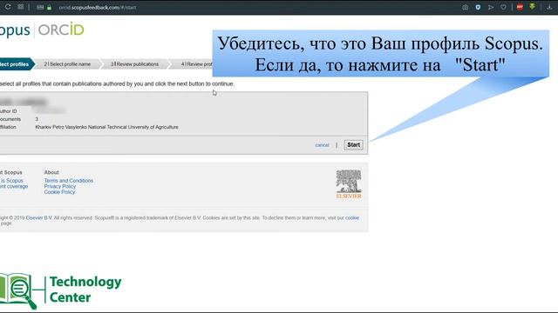
Task: Click the badge icon left of the padlock
Action: [40, 7]
